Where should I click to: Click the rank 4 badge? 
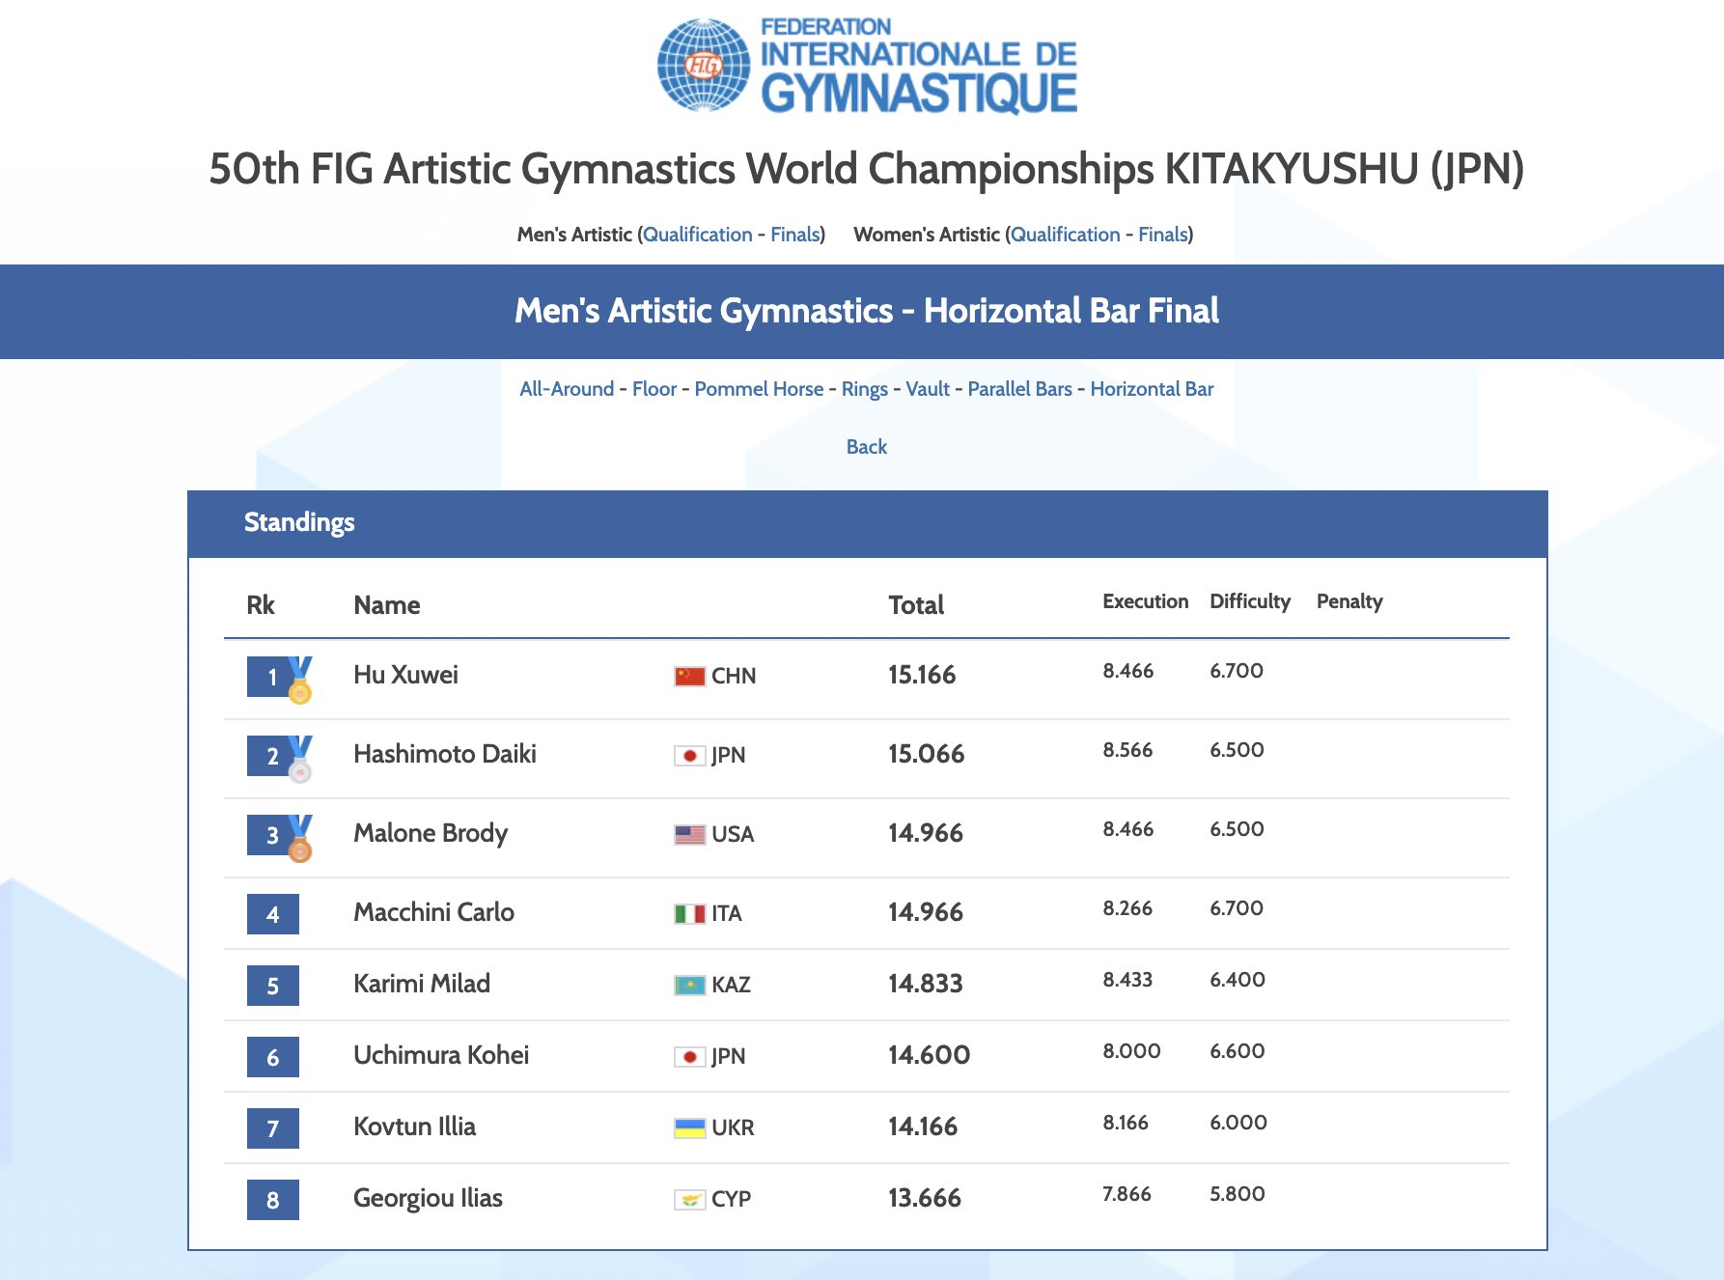273,914
